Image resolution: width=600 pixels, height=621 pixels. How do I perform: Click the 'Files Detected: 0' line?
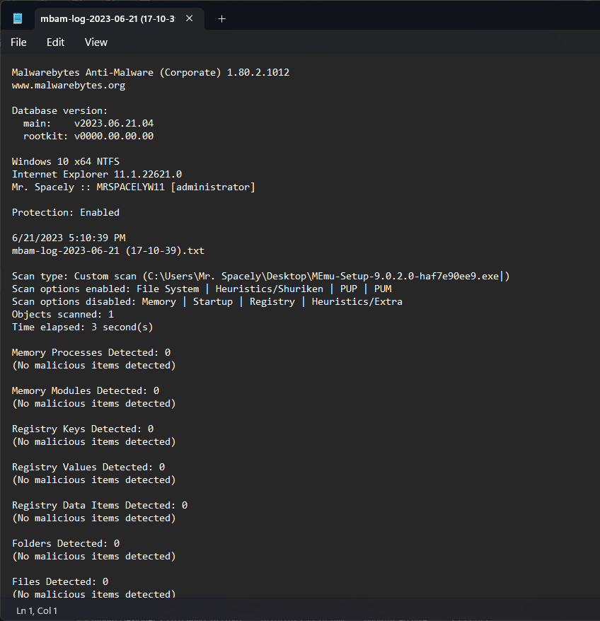(x=60, y=581)
